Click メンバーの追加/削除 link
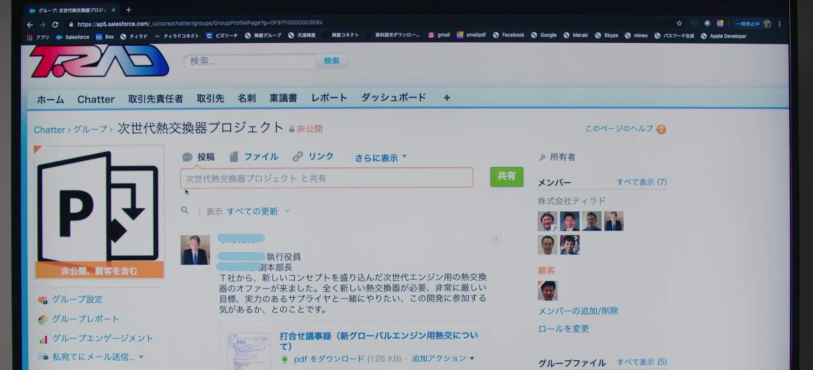The image size is (813, 370). tap(578, 311)
